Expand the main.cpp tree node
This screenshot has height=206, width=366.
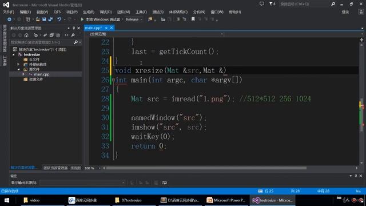pyautogui.click(x=23, y=74)
